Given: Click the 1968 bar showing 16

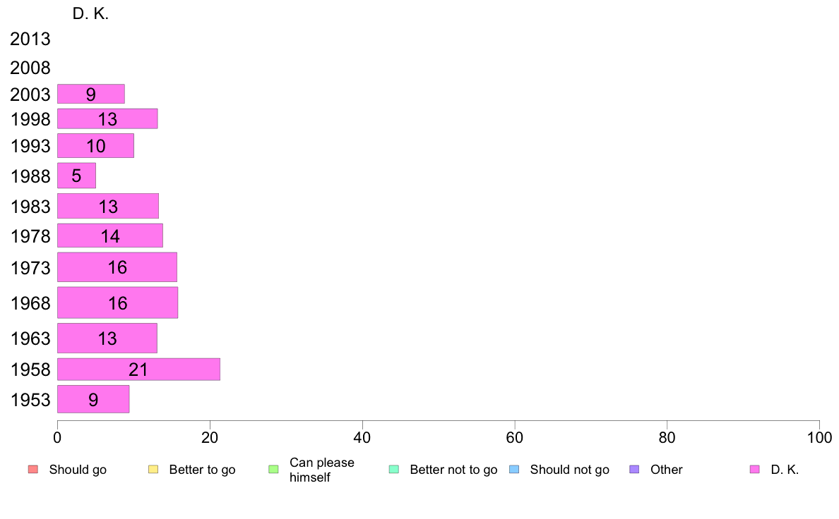Looking at the screenshot, I should [x=118, y=303].
